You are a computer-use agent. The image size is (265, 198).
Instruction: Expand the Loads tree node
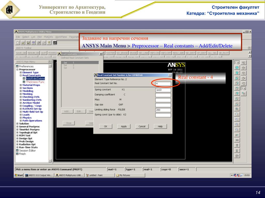click(x=21, y=115)
